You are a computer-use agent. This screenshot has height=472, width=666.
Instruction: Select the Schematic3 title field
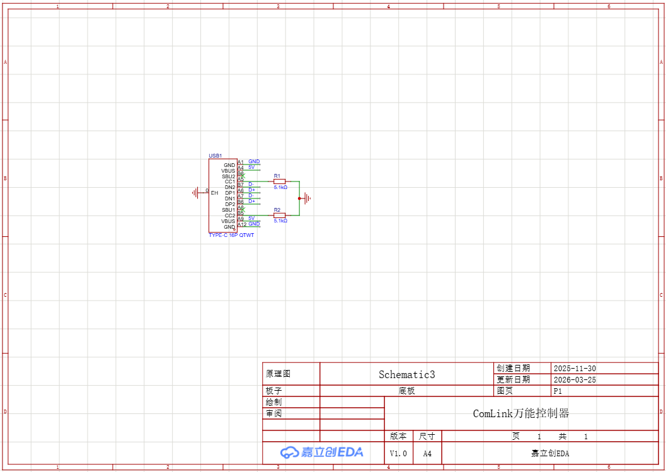[x=406, y=374]
